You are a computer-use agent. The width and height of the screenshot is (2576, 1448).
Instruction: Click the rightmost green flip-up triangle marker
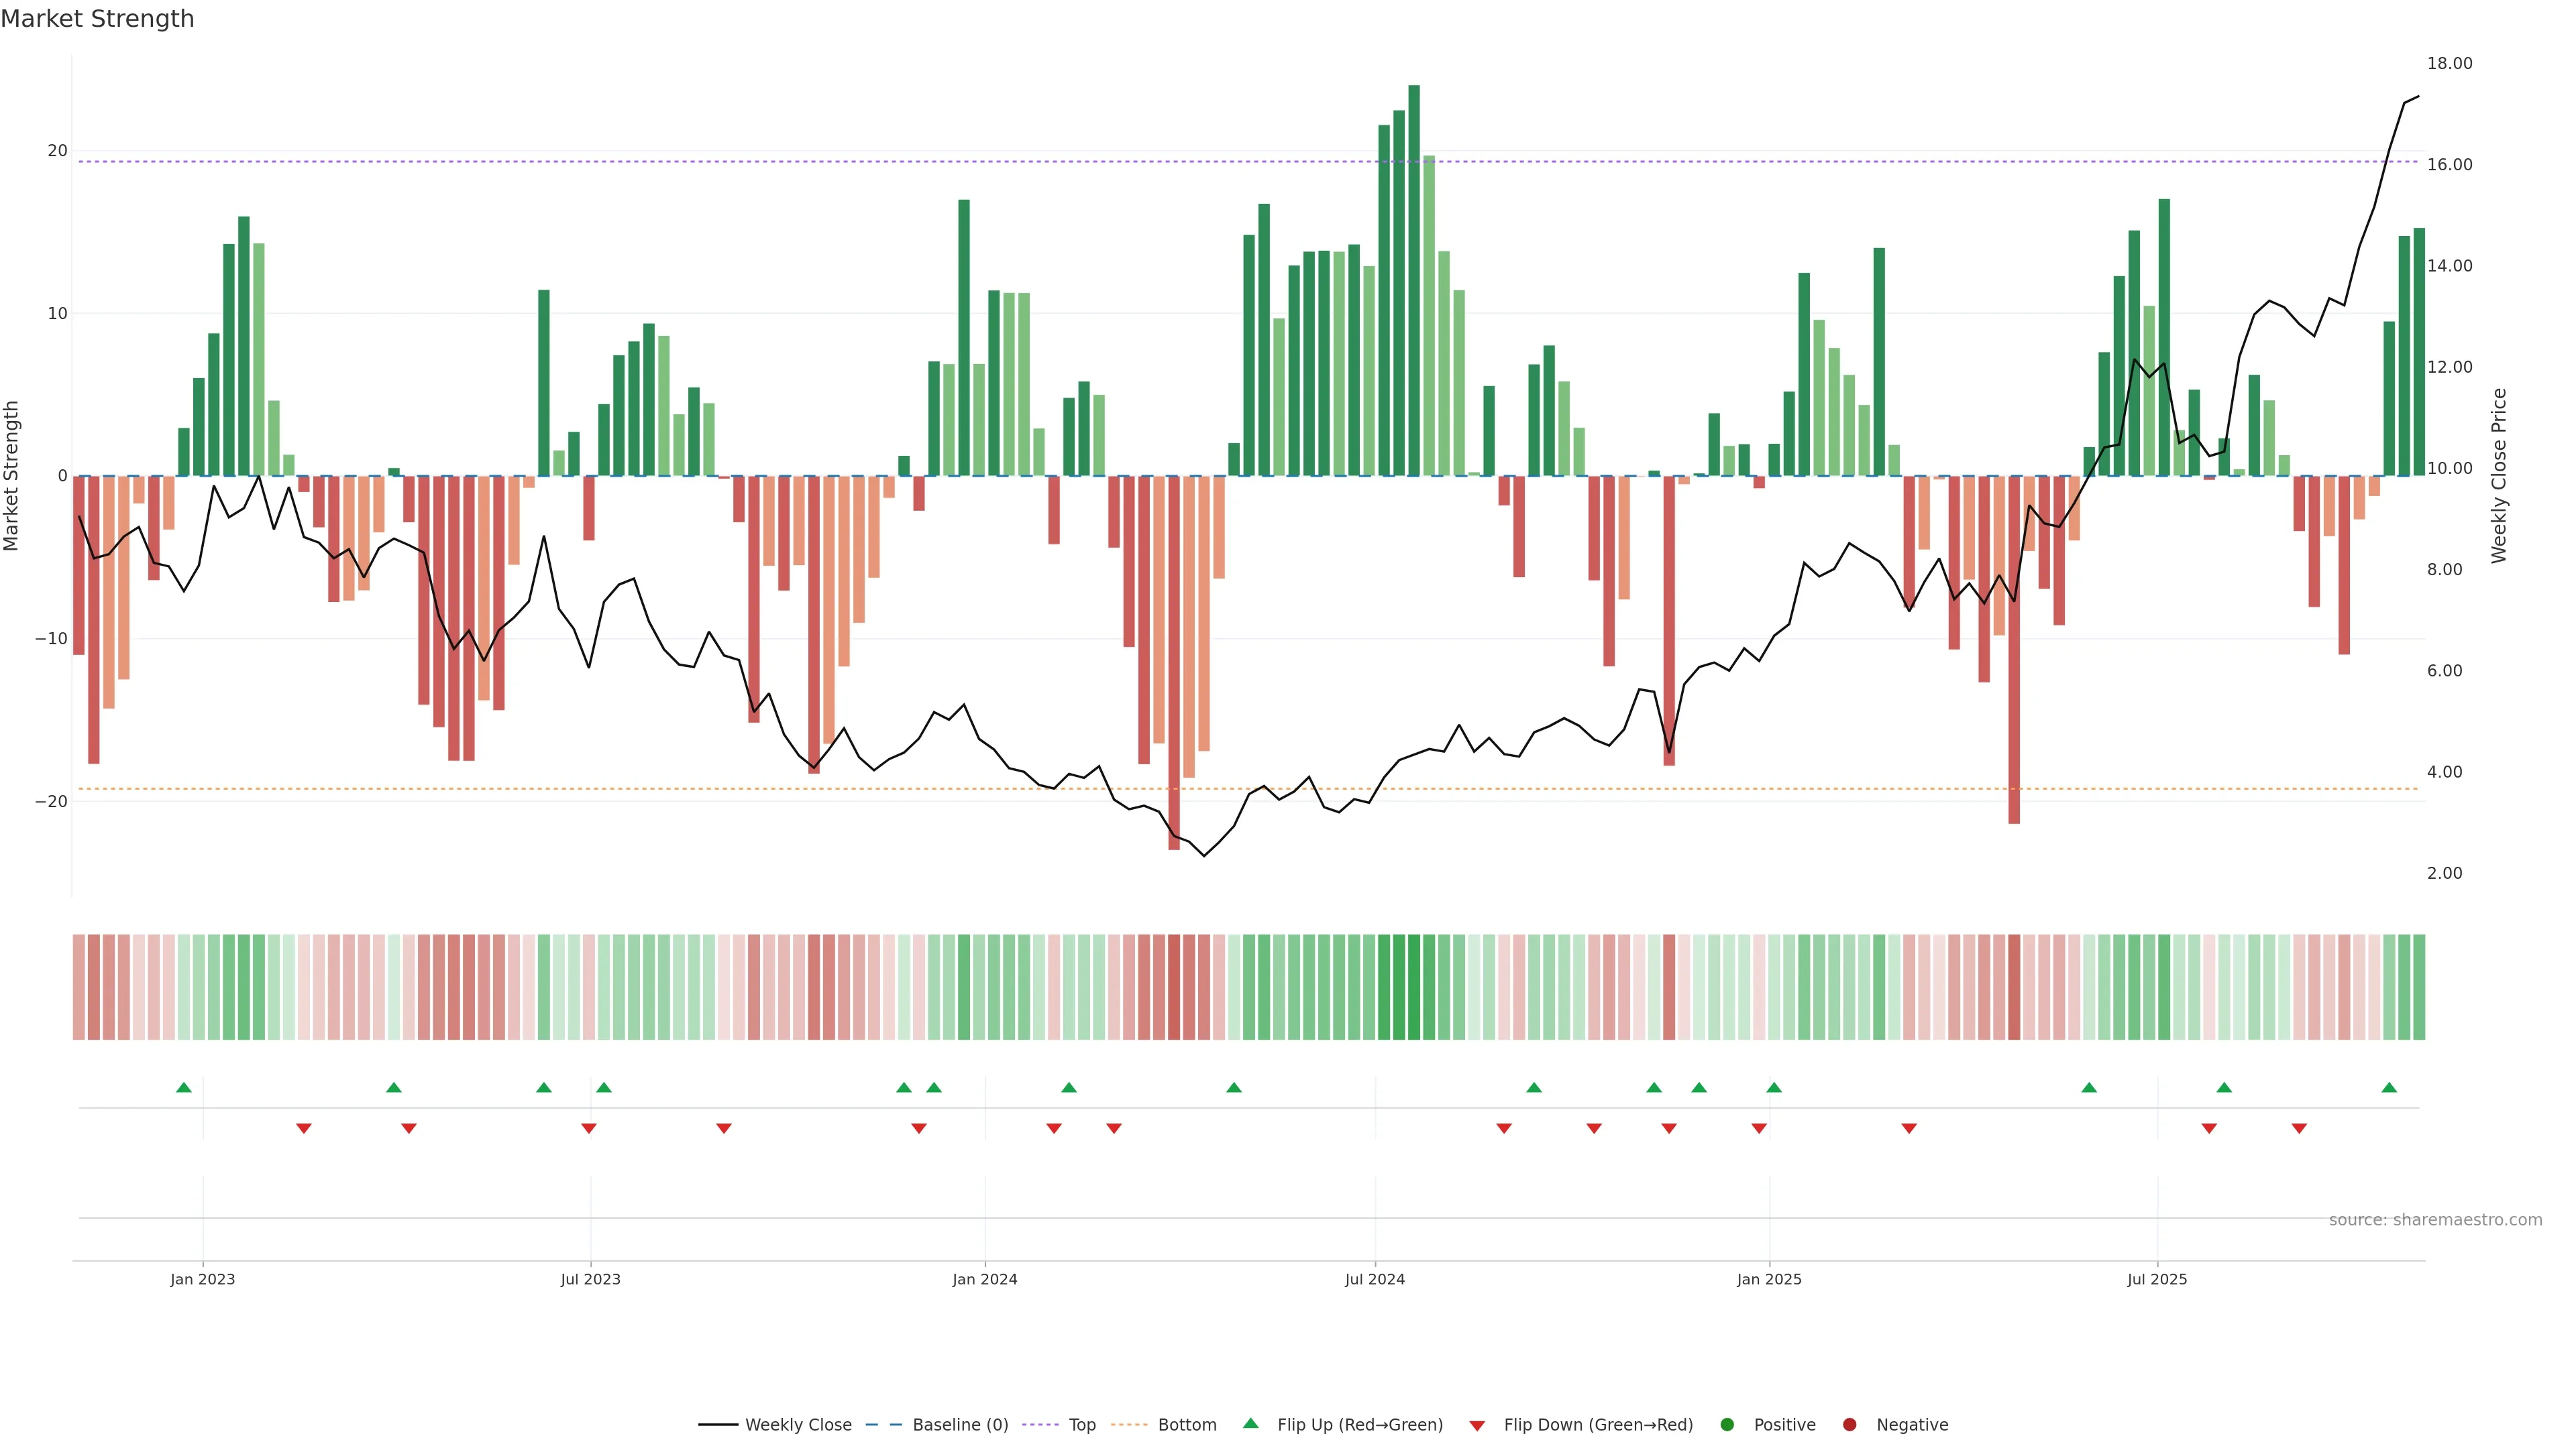pos(2389,1087)
